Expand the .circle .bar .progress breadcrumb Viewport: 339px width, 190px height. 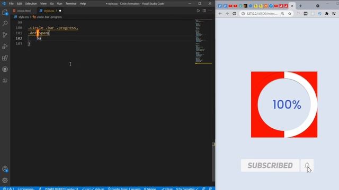49,17
